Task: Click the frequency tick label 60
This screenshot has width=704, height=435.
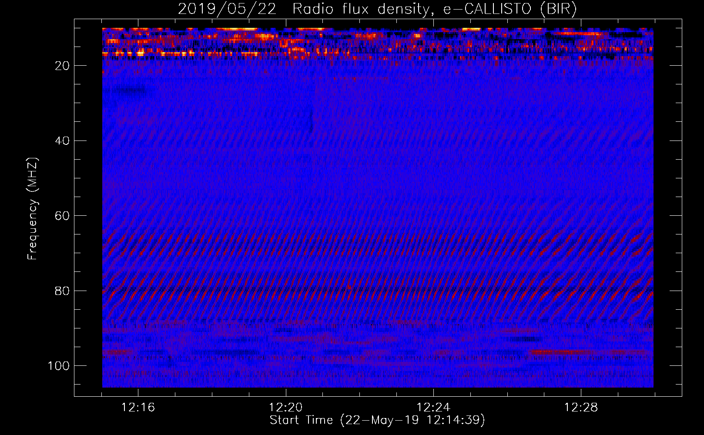Action: (x=63, y=216)
